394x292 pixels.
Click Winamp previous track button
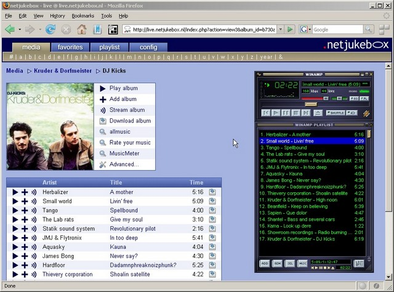(266, 113)
